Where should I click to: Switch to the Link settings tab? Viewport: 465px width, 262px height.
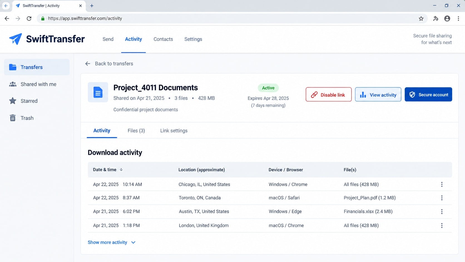pyautogui.click(x=174, y=131)
